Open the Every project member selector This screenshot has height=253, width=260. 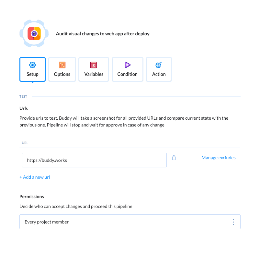click(130, 222)
